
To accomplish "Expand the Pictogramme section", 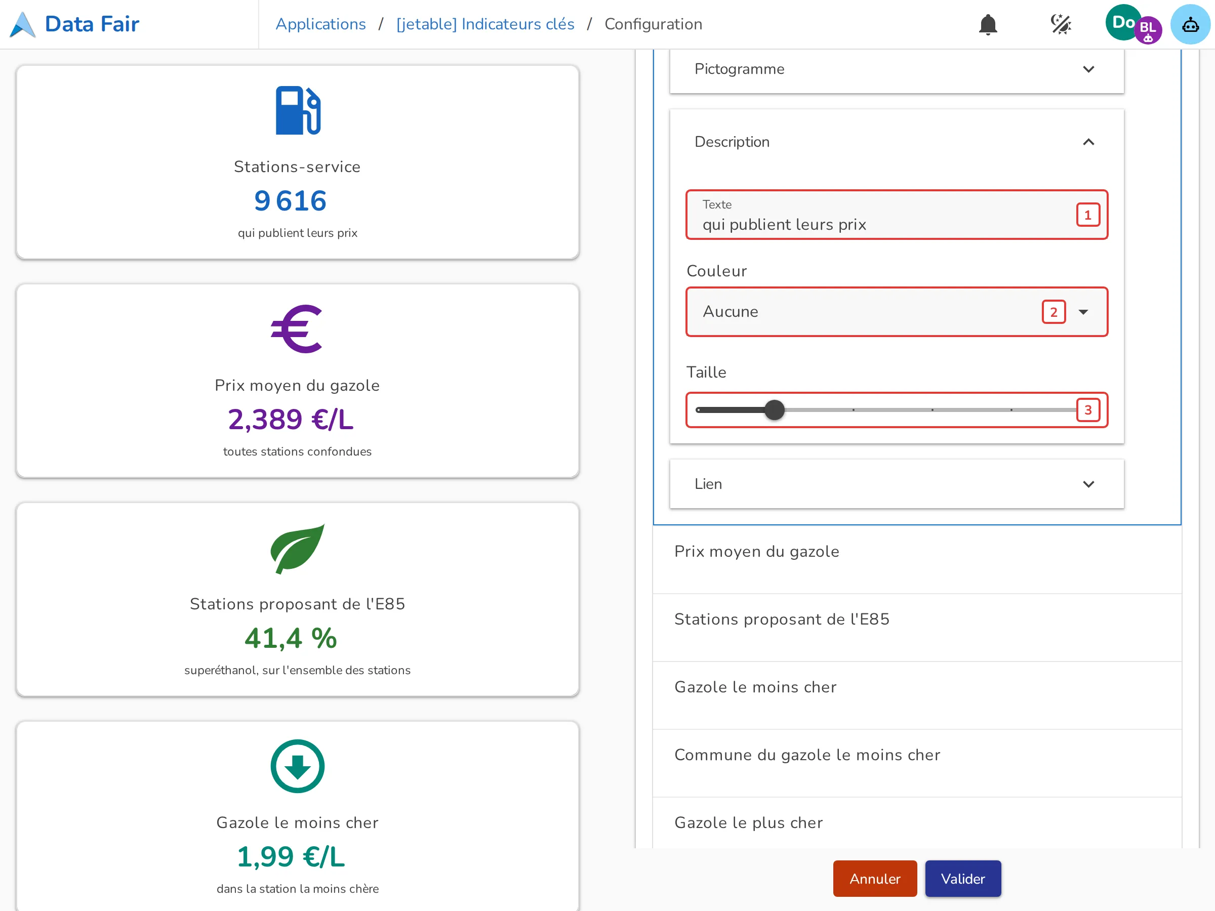I will [897, 69].
